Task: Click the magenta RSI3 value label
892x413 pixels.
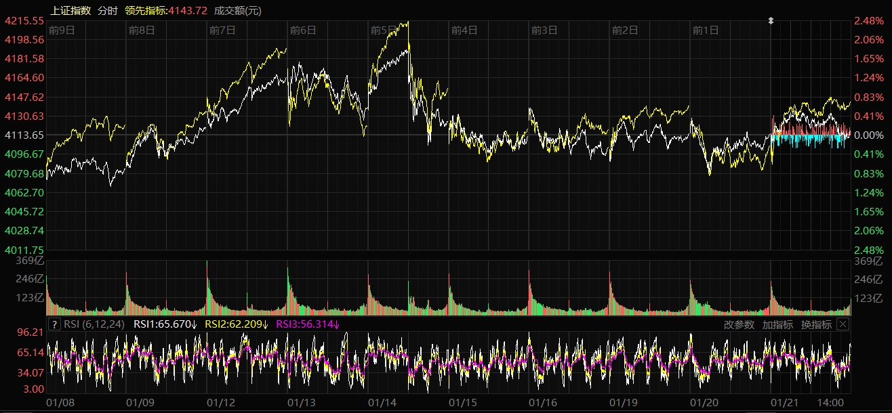Action: (x=308, y=324)
